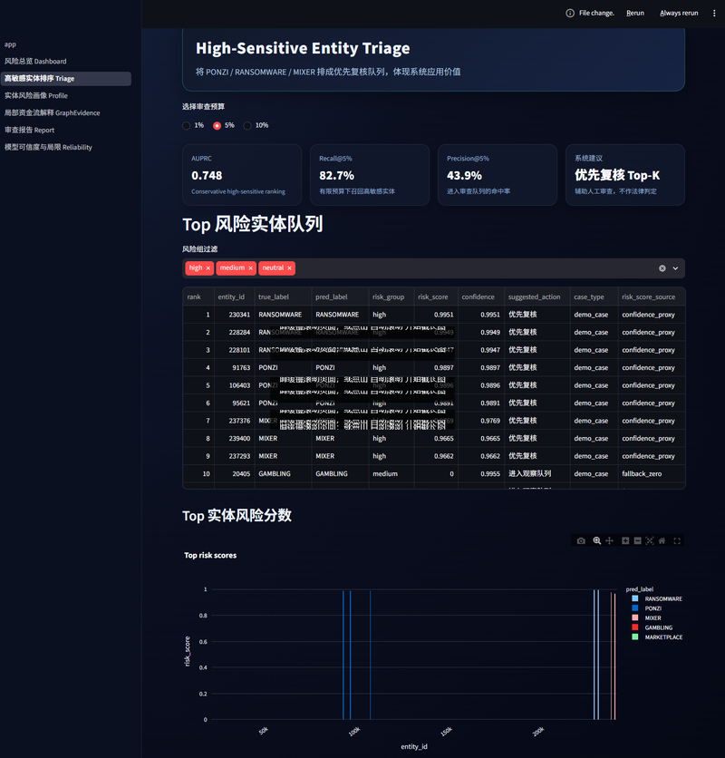
Task: Remove the high filter tag
Action: click(208, 268)
